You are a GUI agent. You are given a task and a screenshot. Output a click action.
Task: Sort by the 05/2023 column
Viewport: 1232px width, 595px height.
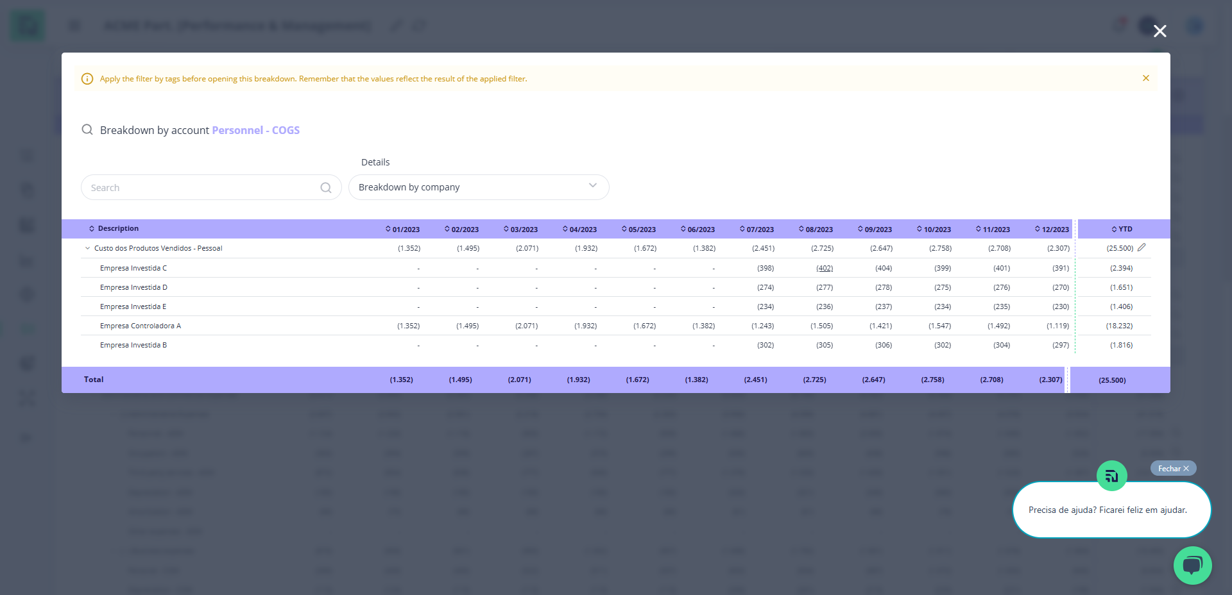pos(638,229)
